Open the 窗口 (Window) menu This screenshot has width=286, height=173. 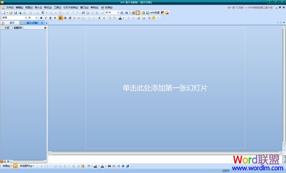(84, 8)
